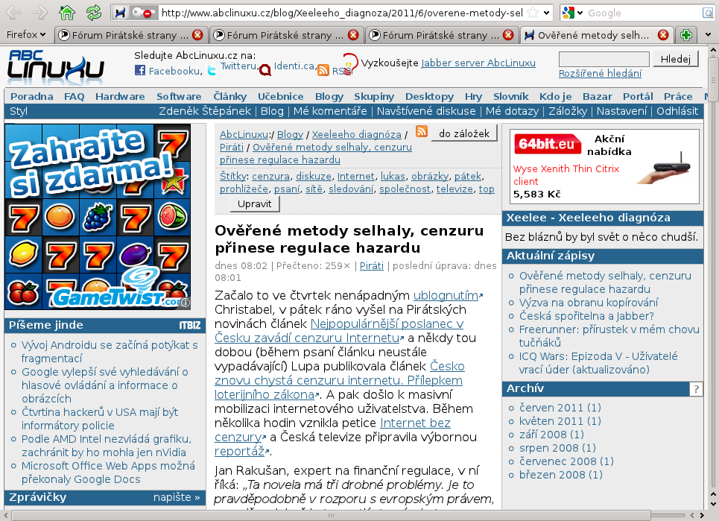Click the vertical scrollbar up arrow
This screenshot has width=719, height=521.
pos(712,49)
